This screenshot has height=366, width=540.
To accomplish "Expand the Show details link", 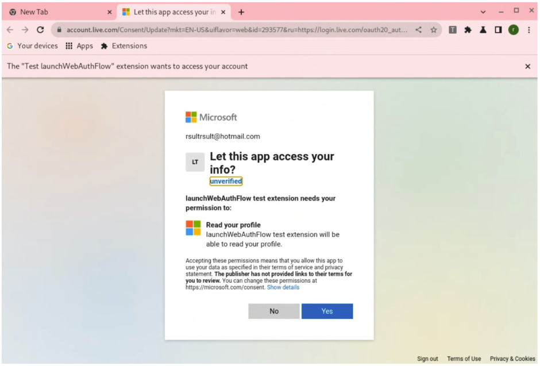I will [283, 287].
